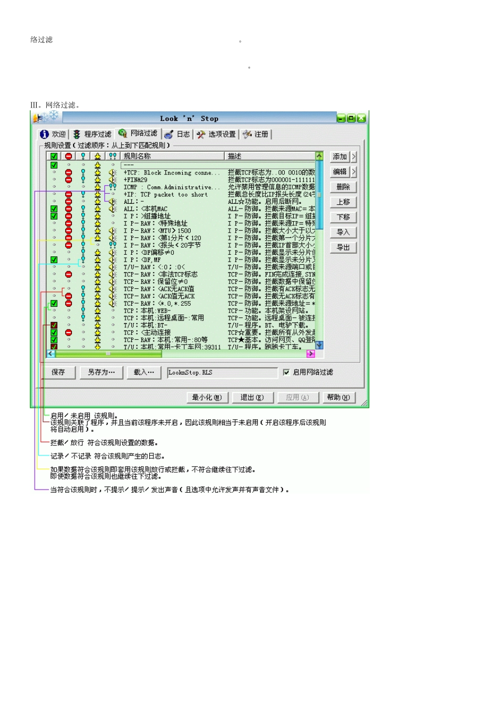Click the log icon in the ALL:<本机MAC row
499x706 pixels.
pos(83,209)
